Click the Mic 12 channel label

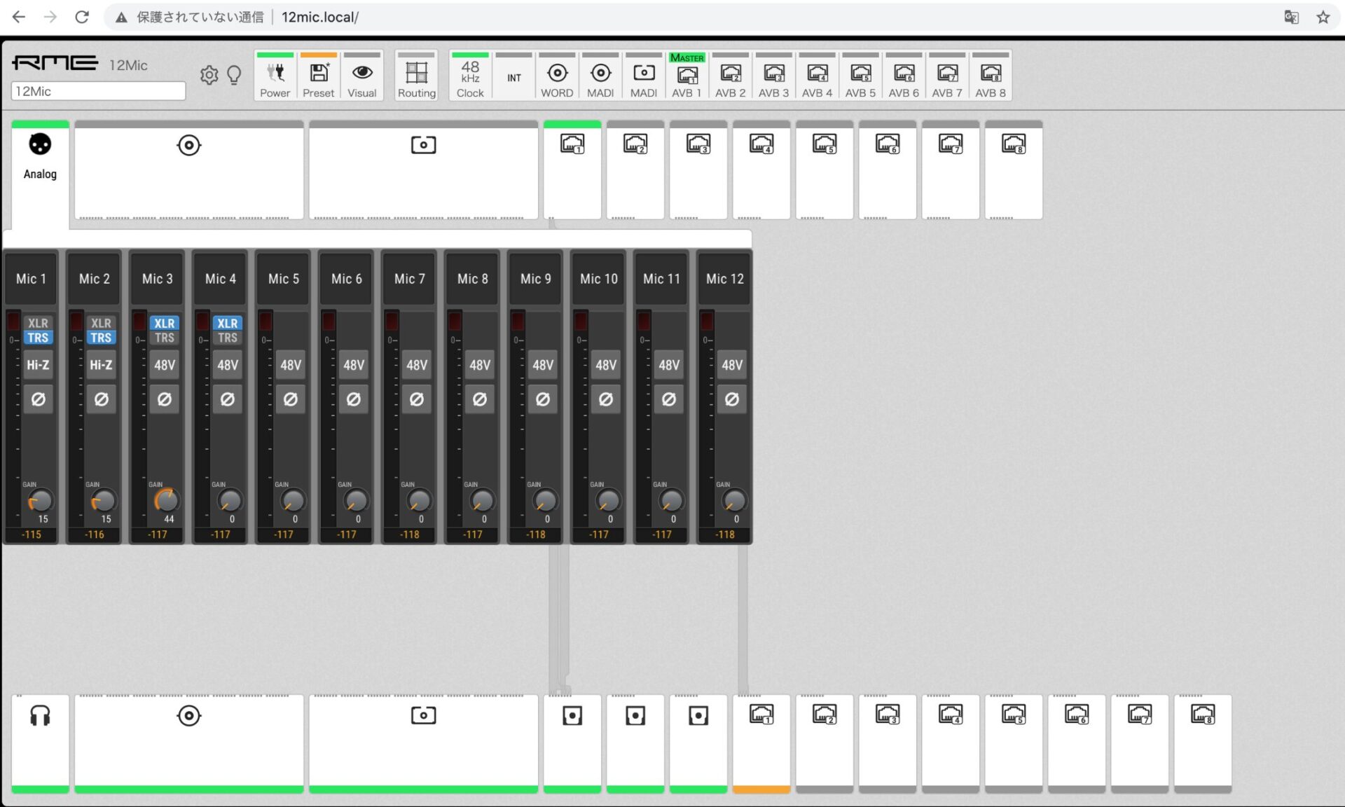724,279
